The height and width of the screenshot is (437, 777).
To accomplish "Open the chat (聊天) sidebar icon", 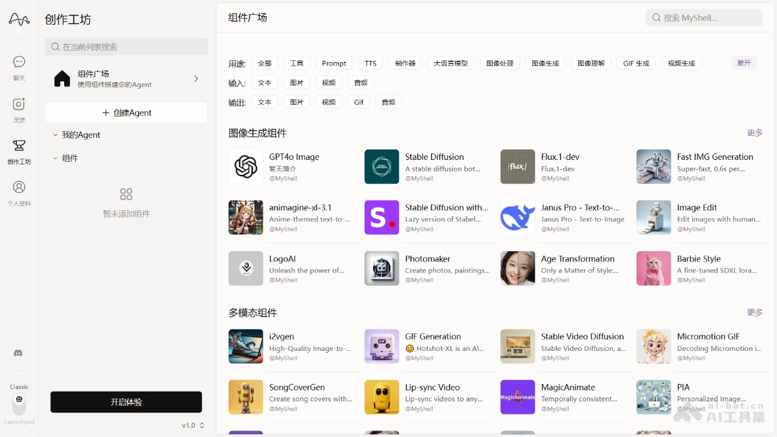I will pos(19,62).
